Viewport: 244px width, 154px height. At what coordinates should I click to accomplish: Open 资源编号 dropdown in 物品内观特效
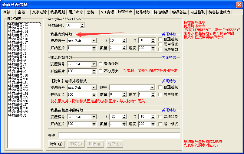pyautogui.click(x=94, y=41)
